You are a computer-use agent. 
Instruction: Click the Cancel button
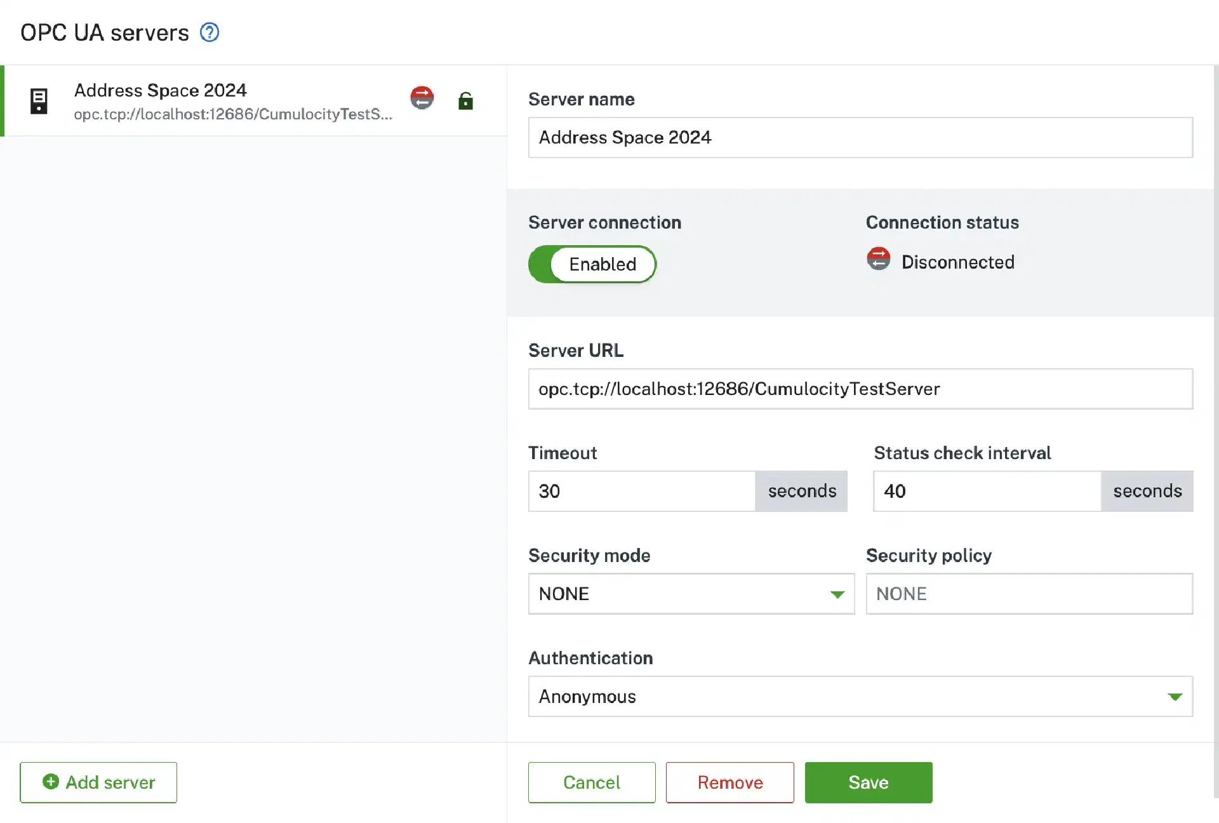click(x=591, y=782)
